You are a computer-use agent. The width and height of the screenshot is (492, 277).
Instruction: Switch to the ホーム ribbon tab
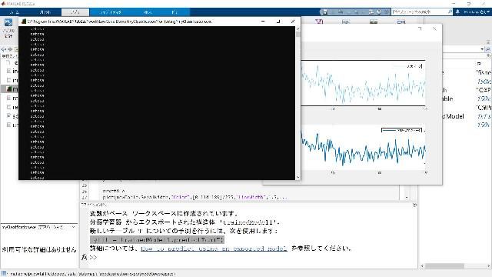click(x=14, y=12)
